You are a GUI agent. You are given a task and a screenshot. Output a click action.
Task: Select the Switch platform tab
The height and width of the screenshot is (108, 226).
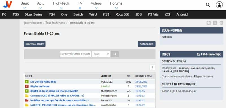click(78, 14)
